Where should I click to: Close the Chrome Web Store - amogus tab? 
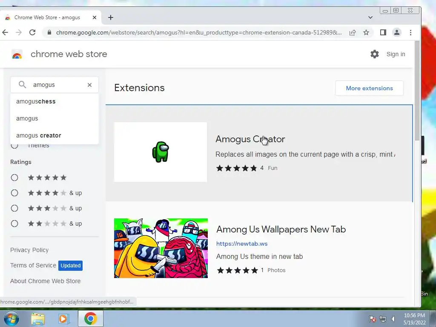(95, 17)
